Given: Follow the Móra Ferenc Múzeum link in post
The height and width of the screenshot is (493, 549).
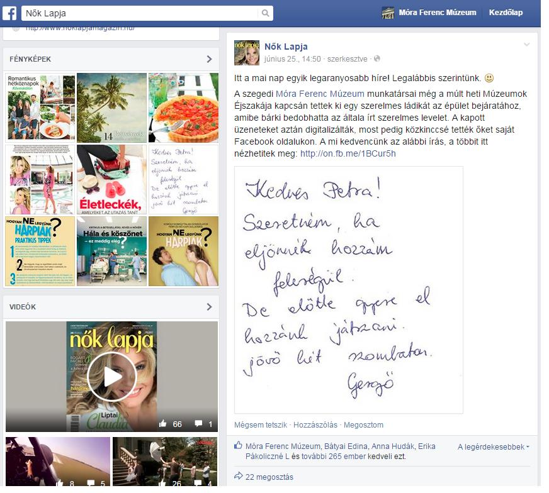Looking at the screenshot, I should [x=320, y=94].
